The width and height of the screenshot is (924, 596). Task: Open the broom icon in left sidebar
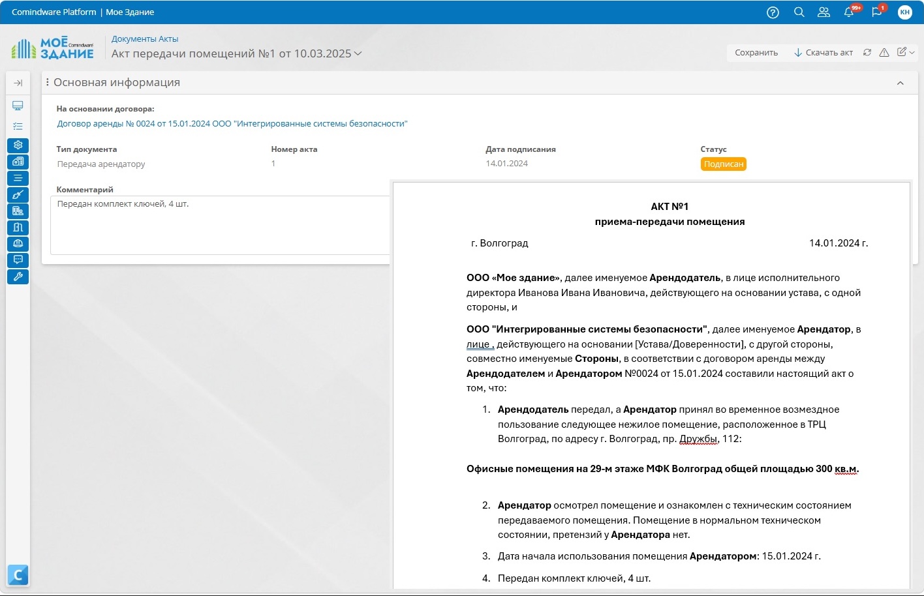click(x=18, y=194)
